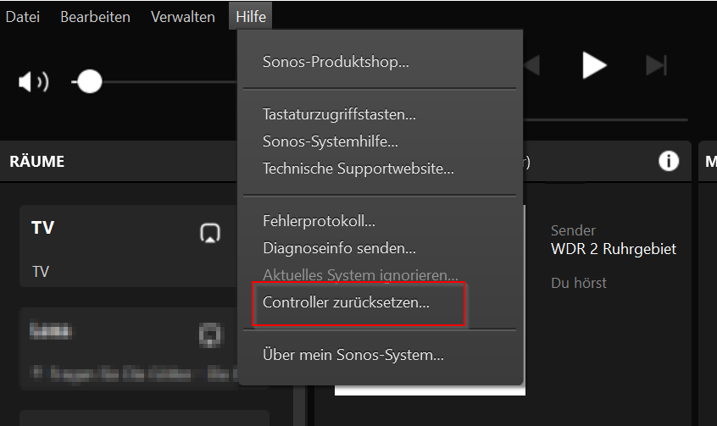717x426 pixels.
Task: Start playback with the play button
Action: click(594, 65)
